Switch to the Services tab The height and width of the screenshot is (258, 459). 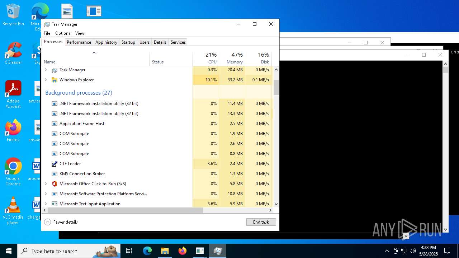click(x=178, y=42)
